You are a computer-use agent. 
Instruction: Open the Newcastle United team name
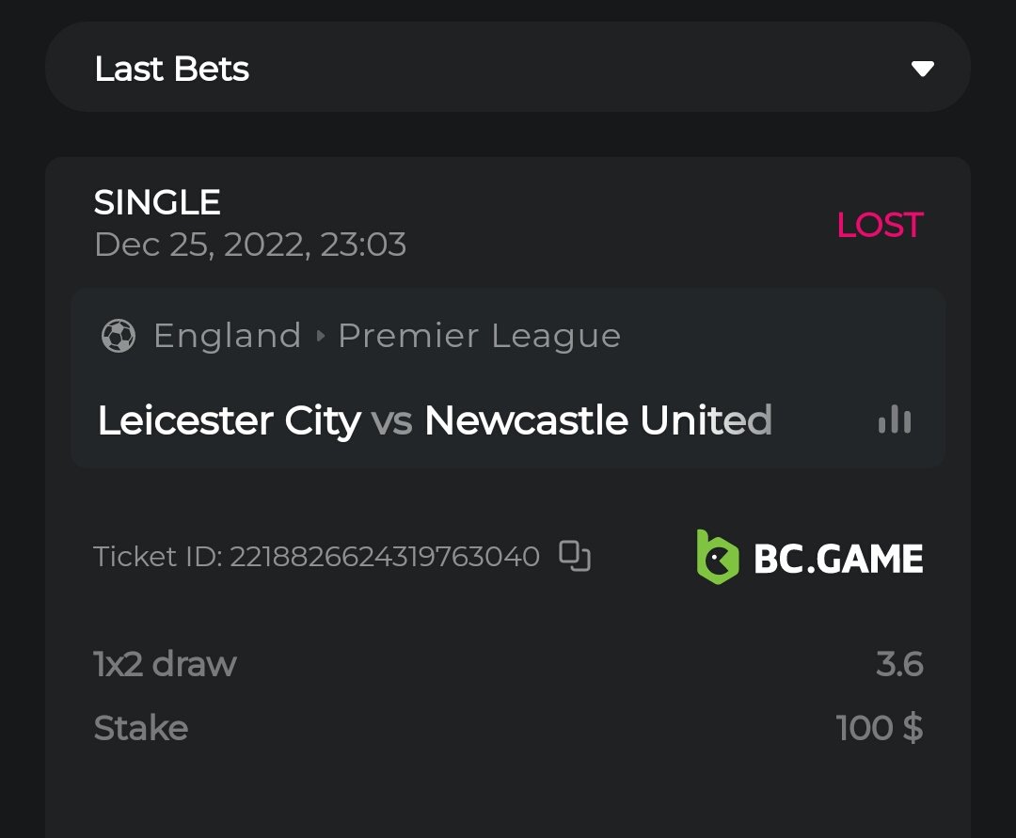coord(597,420)
